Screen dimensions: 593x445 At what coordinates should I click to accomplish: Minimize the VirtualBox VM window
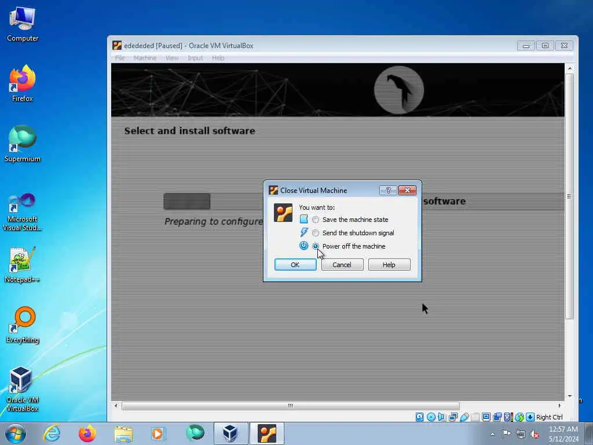[526, 46]
